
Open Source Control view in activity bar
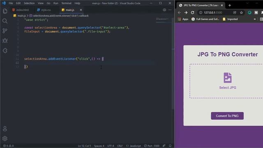pos(5,31)
